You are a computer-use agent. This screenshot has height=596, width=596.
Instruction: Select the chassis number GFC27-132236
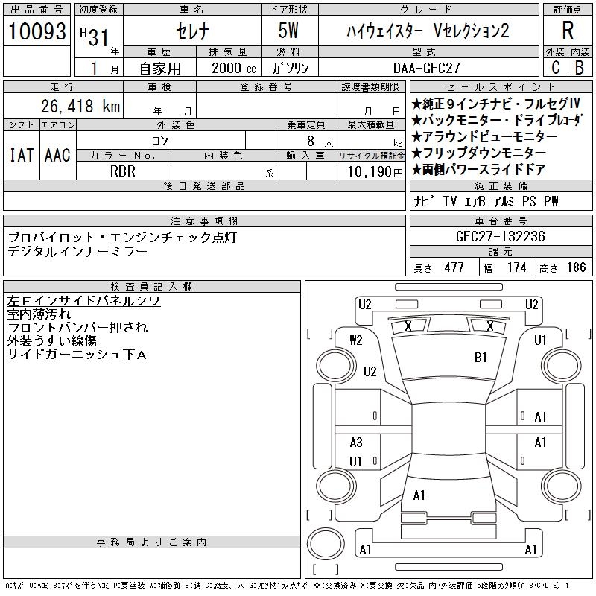pyautogui.click(x=500, y=236)
